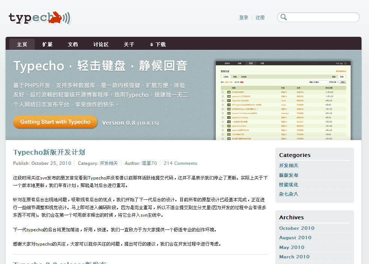Focus the header search input field
This screenshot has height=264, width=369.
point(318,17)
